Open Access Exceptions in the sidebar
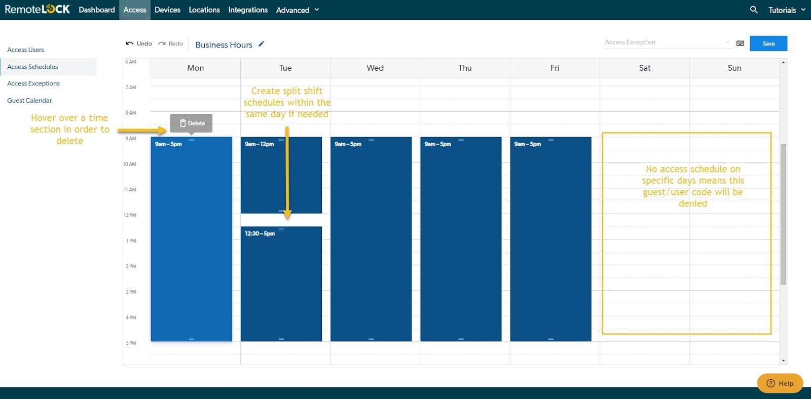Viewport: 811px width, 399px height. [33, 83]
